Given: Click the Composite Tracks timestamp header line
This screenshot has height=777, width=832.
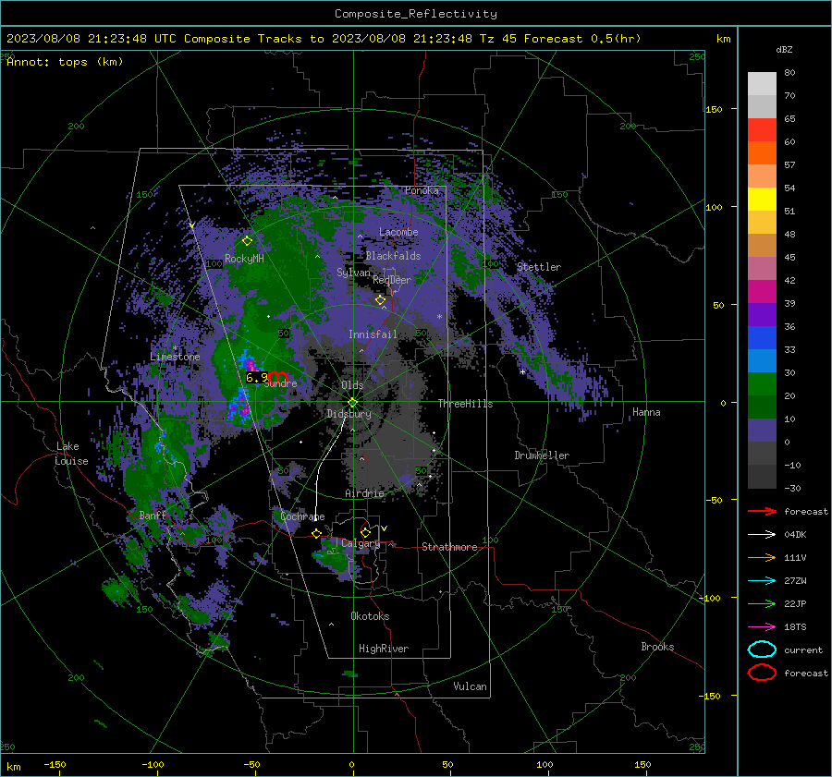Looking at the screenshot, I should (324, 39).
